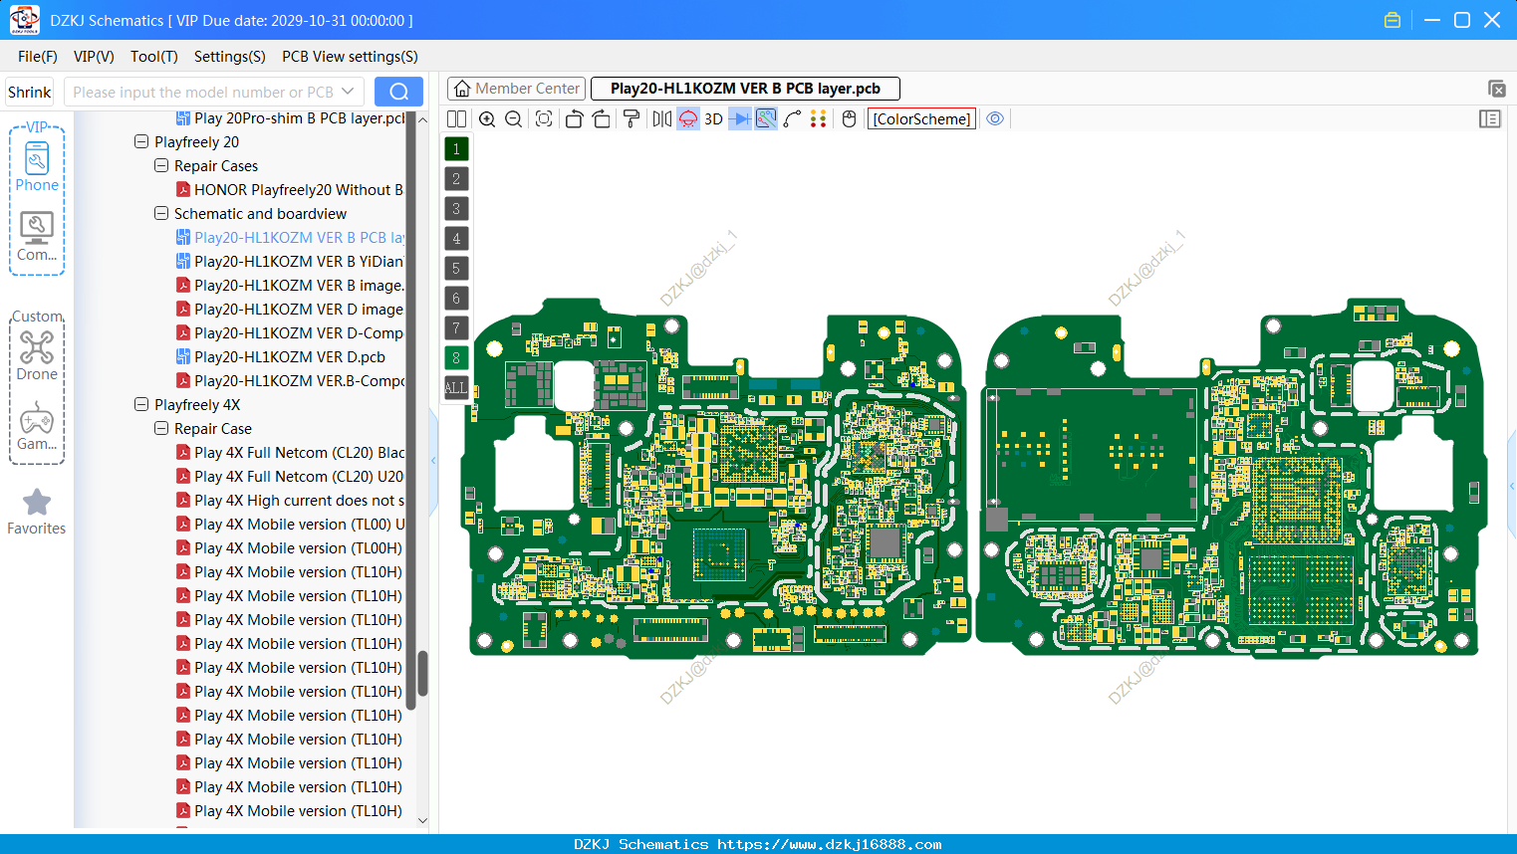Show PCB layer 4
Screen dimensions: 1517x854
pos(456,239)
